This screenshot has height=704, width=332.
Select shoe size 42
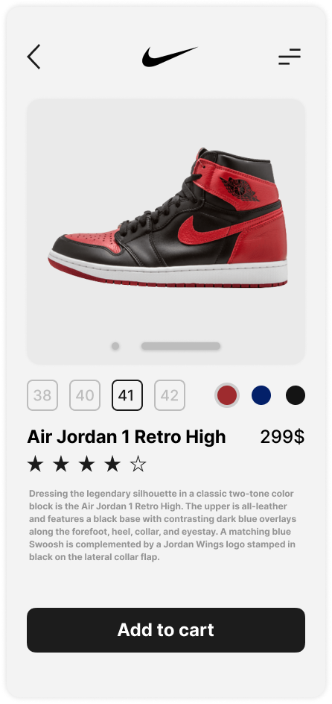pyautogui.click(x=170, y=395)
